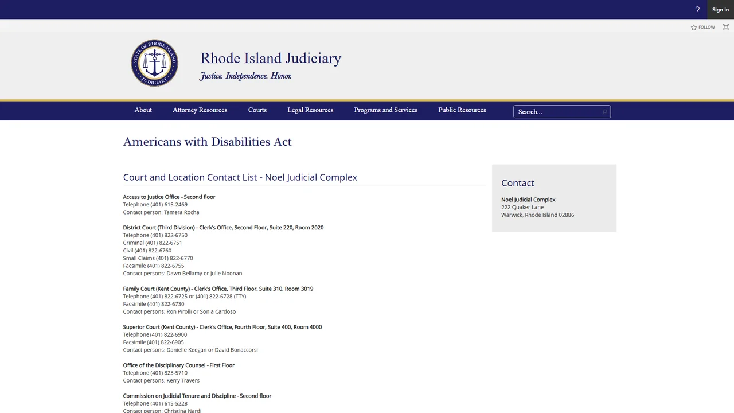The width and height of the screenshot is (734, 413).
Task: Click contact persons Danielle Keegan or David Bonaccorsi
Action: 190,350
